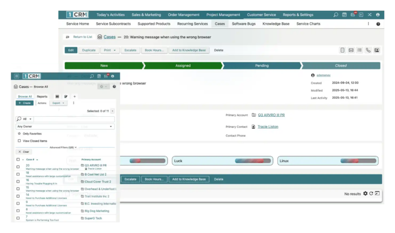Go to Software Bugs subnav tab
This screenshot has height=233, width=395.
point(244,24)
